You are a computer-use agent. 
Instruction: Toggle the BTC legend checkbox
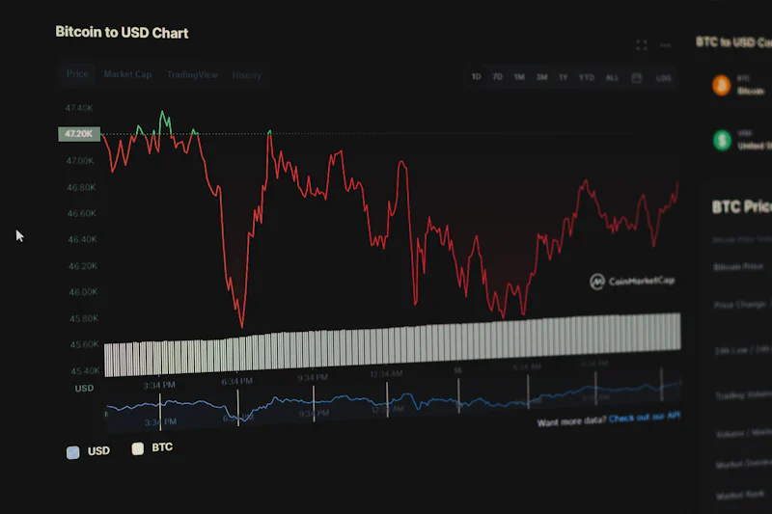[x=138, y=448]
